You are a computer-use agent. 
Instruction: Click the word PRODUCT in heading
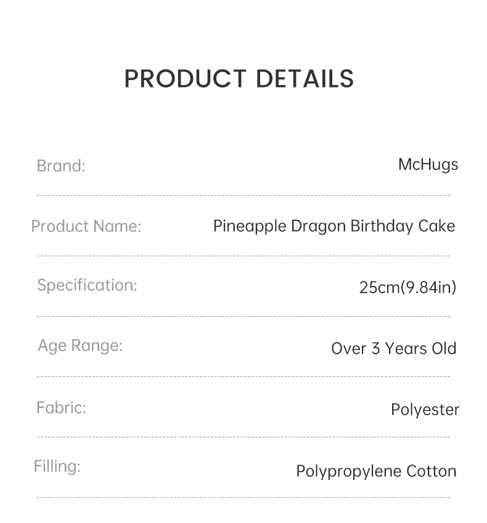pos(186,79)
